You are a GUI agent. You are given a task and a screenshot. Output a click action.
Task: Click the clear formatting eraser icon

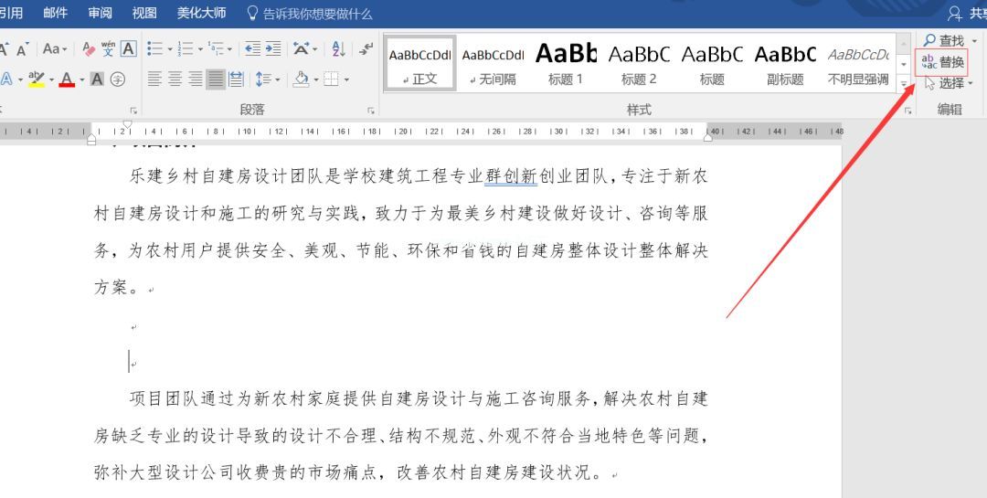pyautogui.click(x=89, y=49)
